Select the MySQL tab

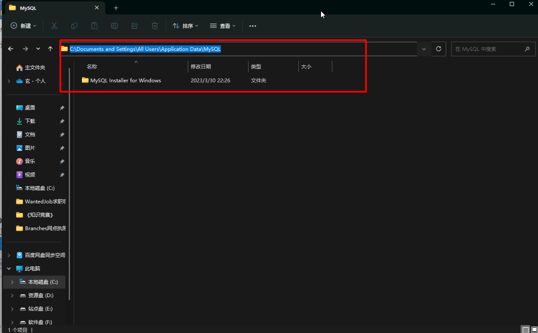[x=55, y=8]
